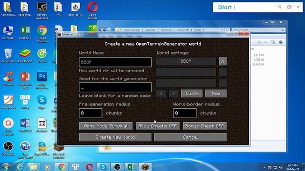Open the GeForce Experience desktop icon
Viewport: 305px width, 171px height.
tap(42, 10)
